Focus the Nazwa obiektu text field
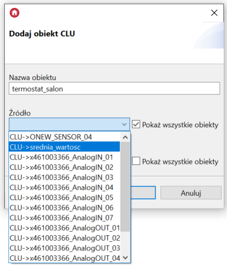Screen dimensions: 227x268 [x=114, y=89]
